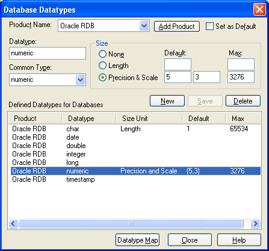Click the scroll right arrow in list
Viewport: 269px width, 251px height.
tap(255, 223)
